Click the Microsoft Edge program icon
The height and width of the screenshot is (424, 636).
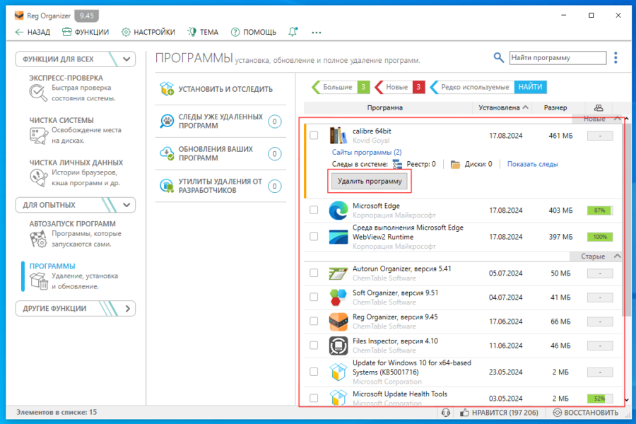point(338,210)
